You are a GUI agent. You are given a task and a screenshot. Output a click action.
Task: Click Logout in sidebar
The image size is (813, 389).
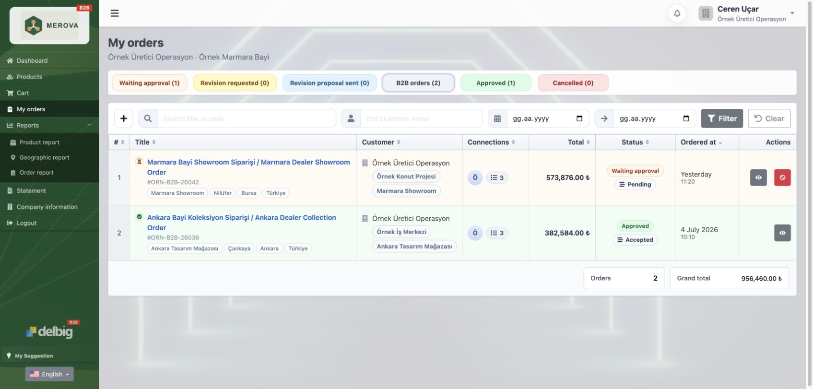49,223
